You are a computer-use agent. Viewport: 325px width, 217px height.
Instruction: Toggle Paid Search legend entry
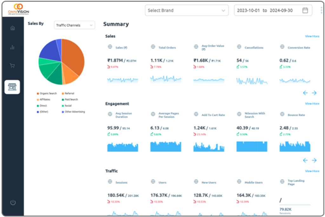[70, 100]
